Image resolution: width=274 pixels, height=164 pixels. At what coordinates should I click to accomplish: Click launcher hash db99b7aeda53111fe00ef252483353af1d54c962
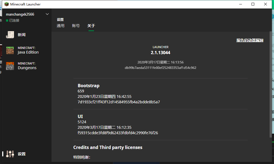(160, 68)
